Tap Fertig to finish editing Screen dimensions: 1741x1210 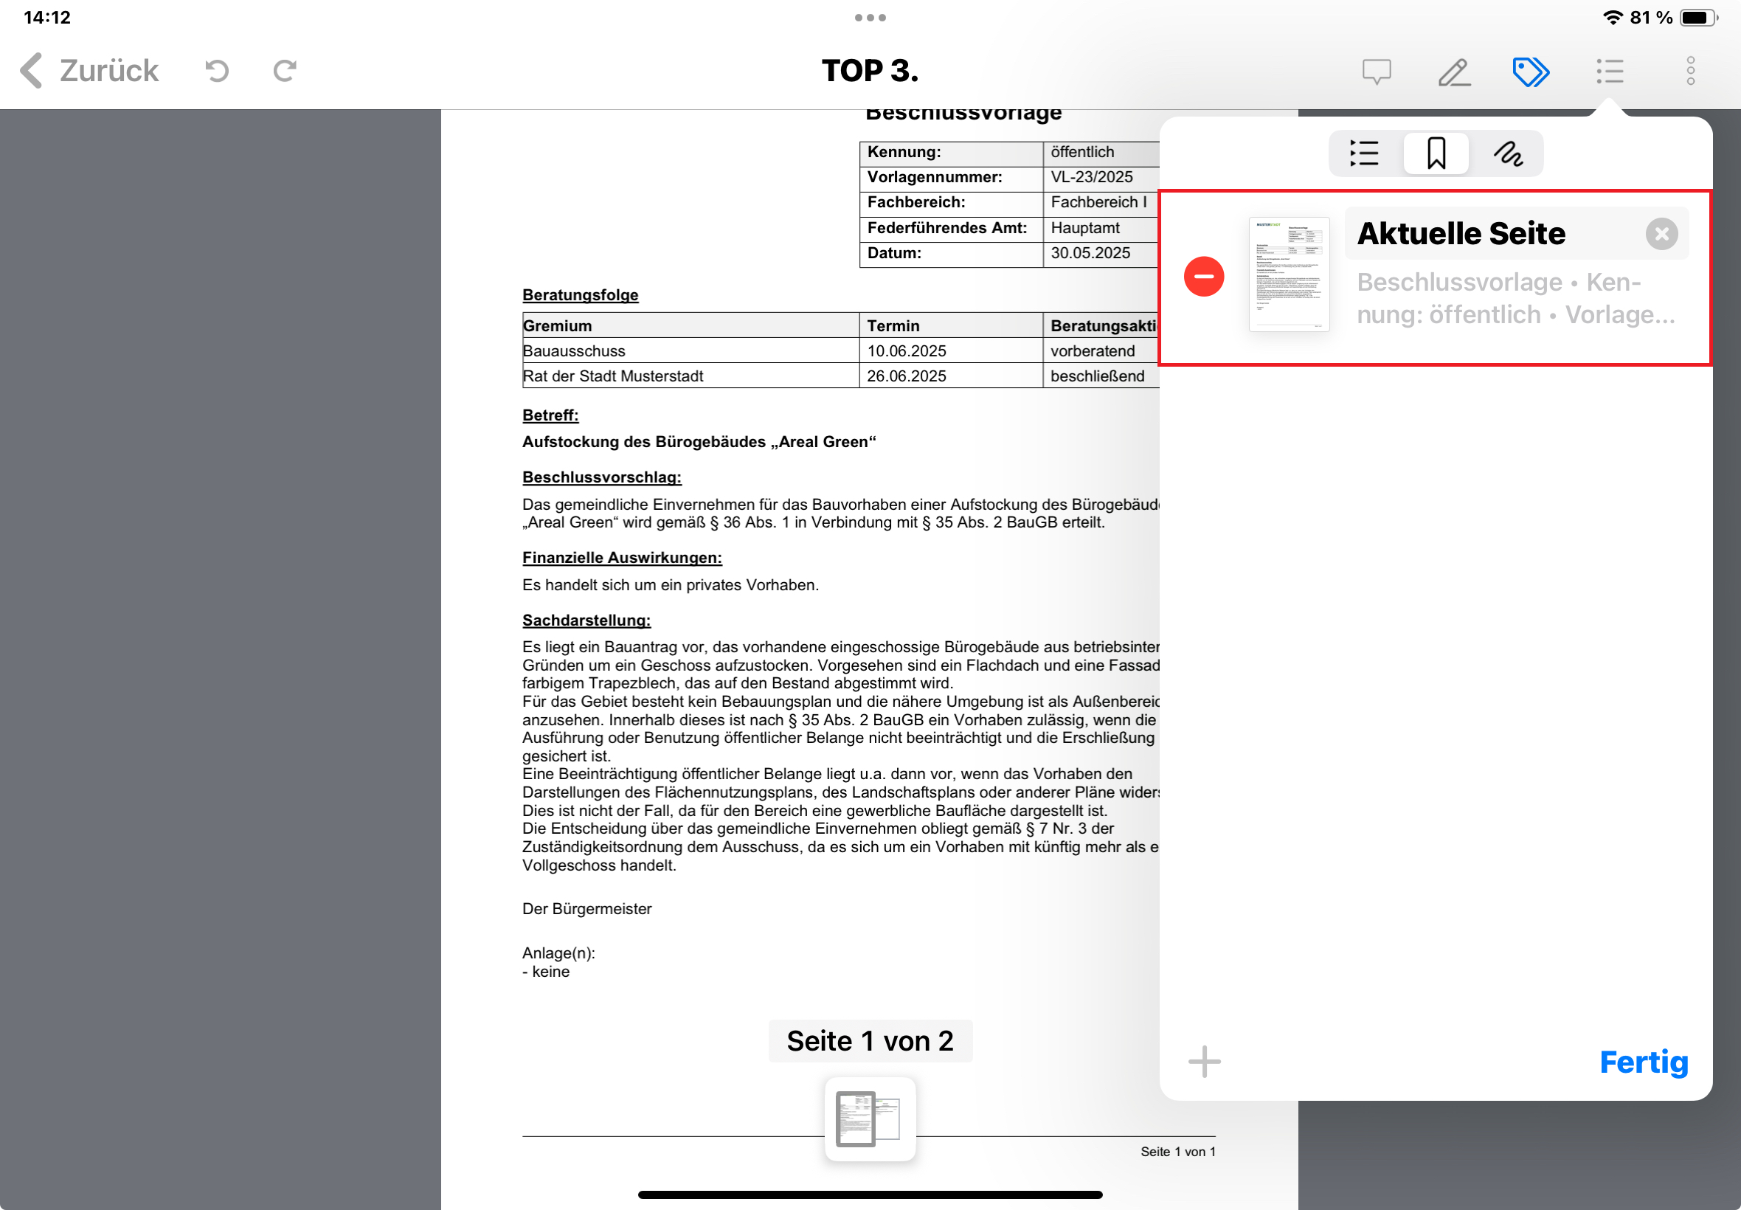tap(1643, 1062)
